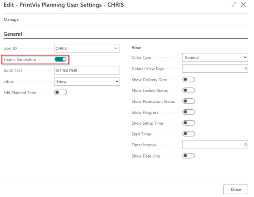Enable Show Locked Status
Screen dimensions: 254x197
click(188, 90)
